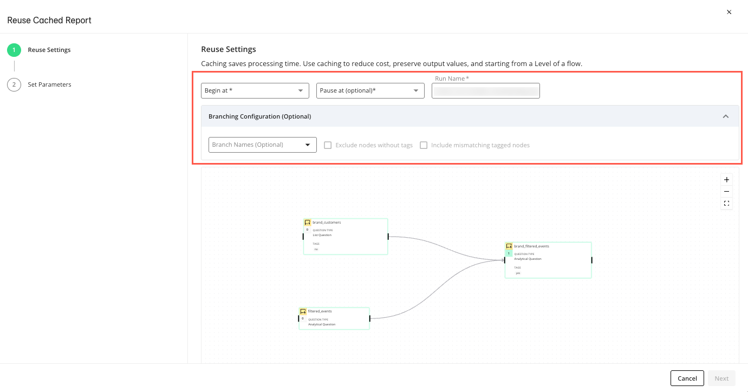Select the green 1 badge on brand_filtered_events
748x392 pixels.
pos(509,253)
